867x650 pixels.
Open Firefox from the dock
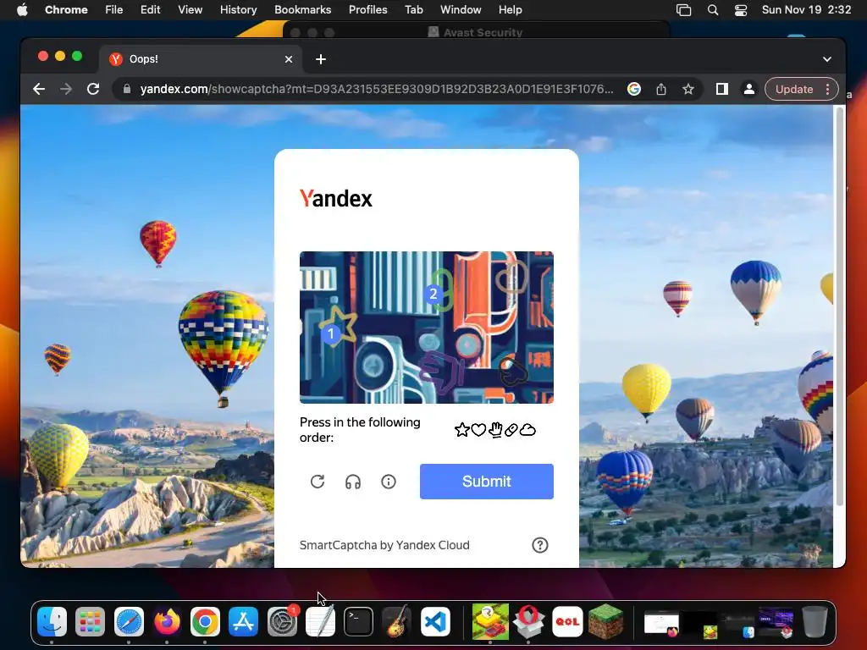167,622
